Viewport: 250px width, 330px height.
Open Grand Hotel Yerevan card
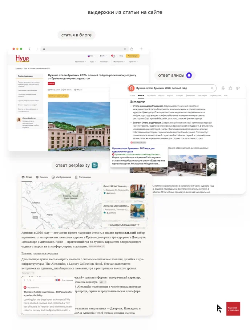(124, 191)
